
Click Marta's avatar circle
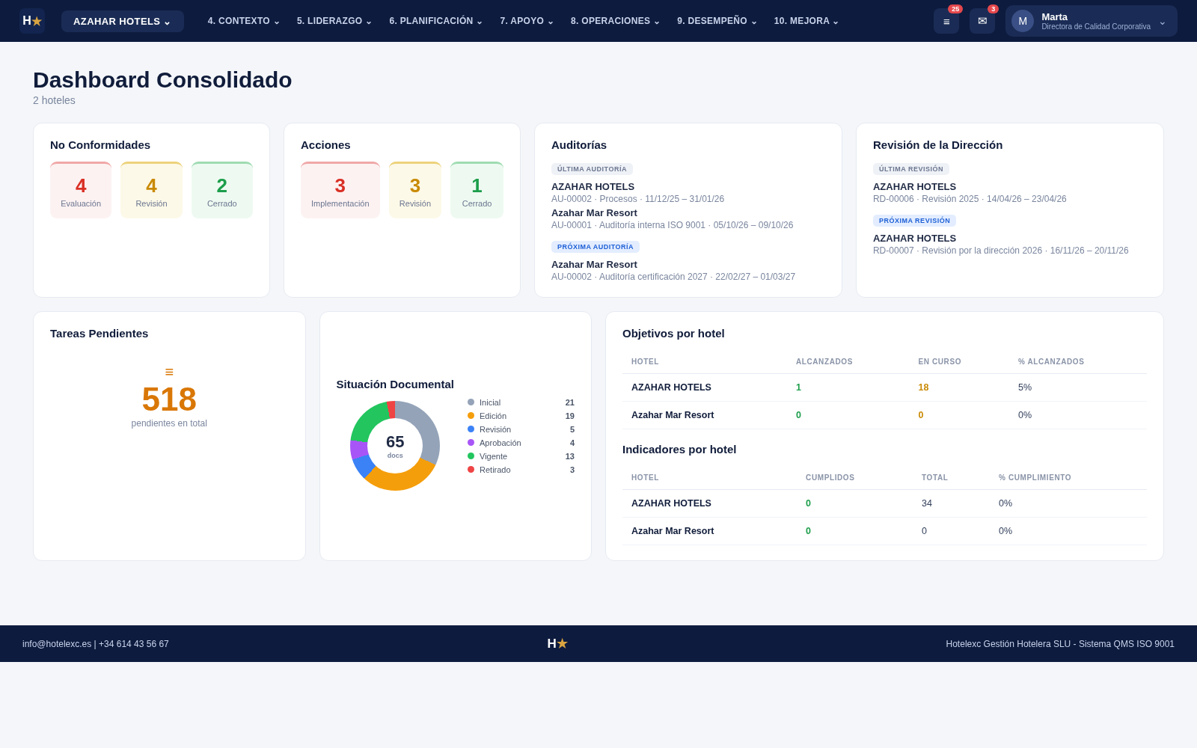[1023, 21]
